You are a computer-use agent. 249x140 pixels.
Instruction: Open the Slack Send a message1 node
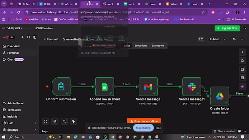(192, 87)
